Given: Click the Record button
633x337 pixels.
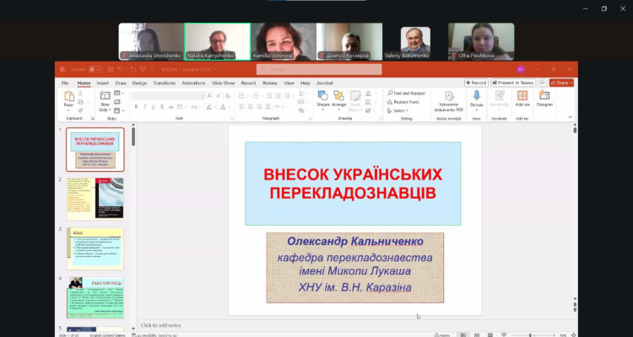Looking at the screenshot, I should 476,83.
